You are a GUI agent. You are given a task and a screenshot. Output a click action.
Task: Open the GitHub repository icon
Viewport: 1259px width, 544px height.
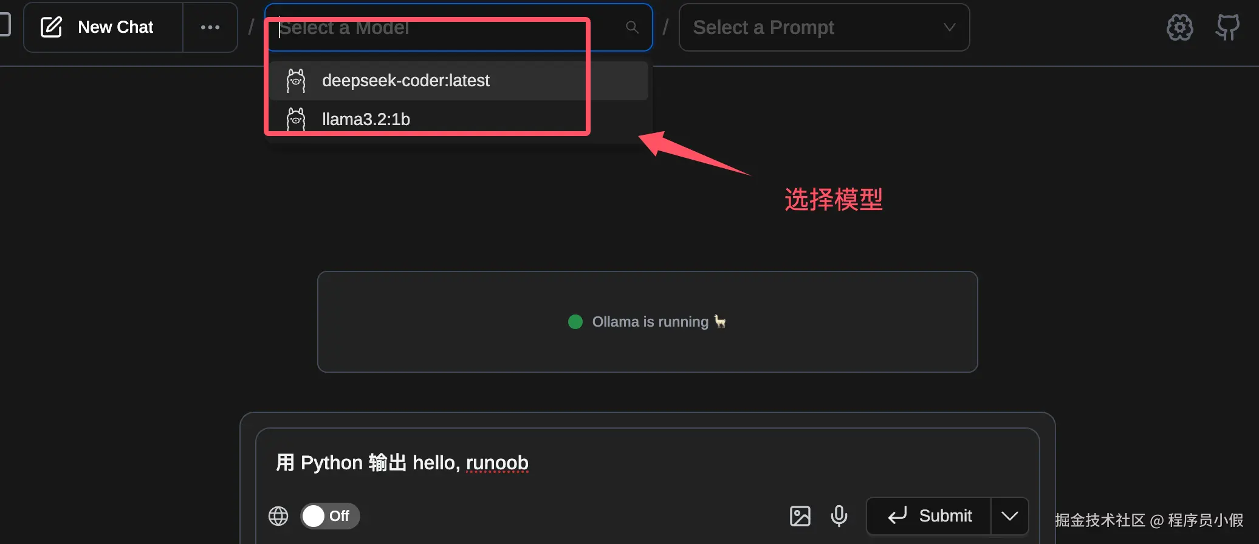(1227, 27)
